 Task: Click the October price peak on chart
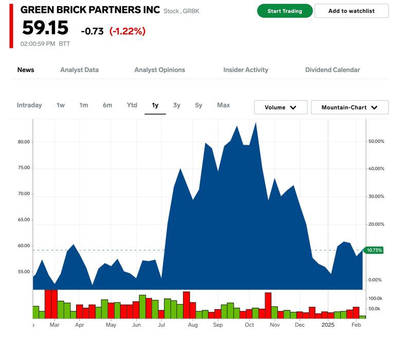click(255, 123)
